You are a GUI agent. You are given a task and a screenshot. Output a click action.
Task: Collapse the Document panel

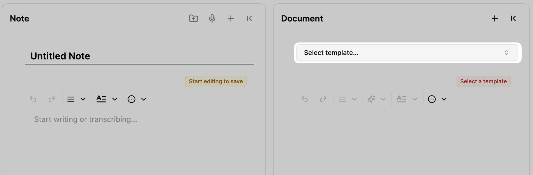point(513,19)
